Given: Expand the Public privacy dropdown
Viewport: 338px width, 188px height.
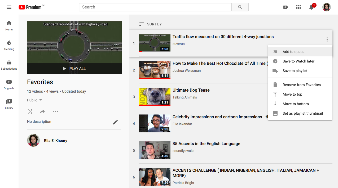Looking at the screenshot, I should click(34, 100).
